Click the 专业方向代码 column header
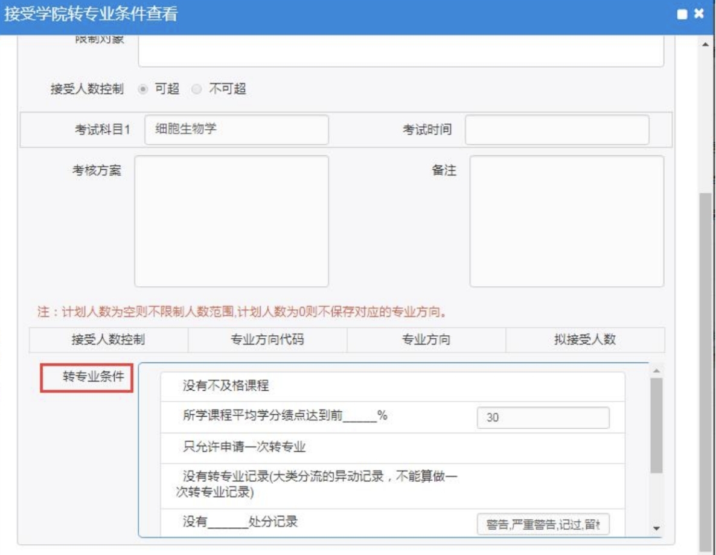The width and height of the screenshot is (716, 555). pos(267,340)
